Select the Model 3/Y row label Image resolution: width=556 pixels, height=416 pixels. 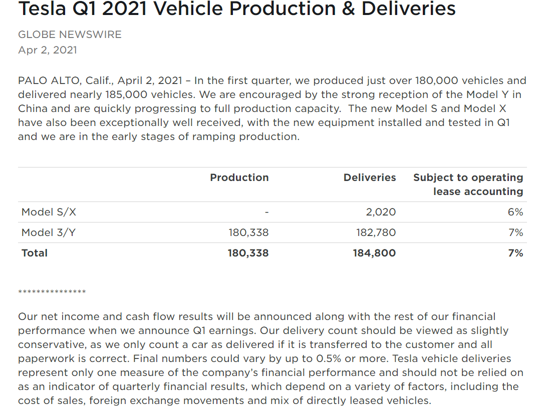[49, 232]
